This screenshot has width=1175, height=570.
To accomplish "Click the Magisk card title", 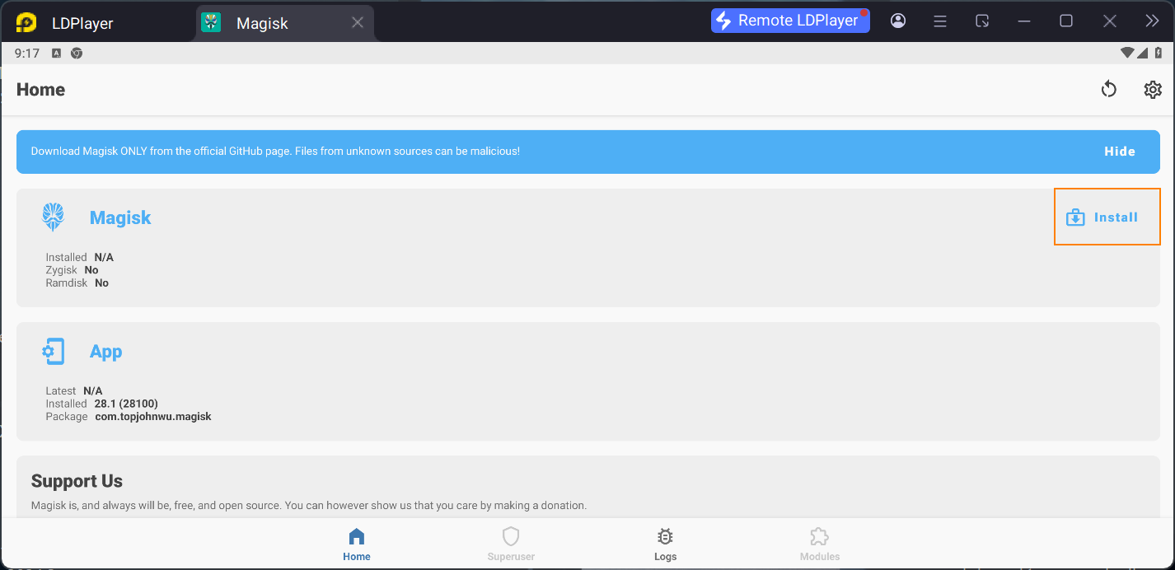I will click(x=120, y=217).
